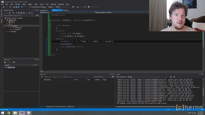This screenshot has width=205, height=115.
Task: Click Solution Explorer search magnifier icon
Action: point(37,16)
